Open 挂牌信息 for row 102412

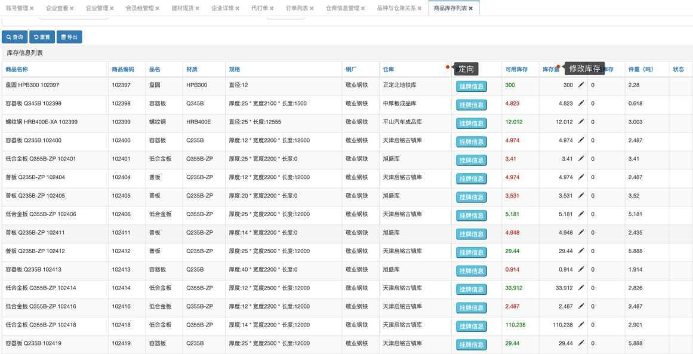[472, 253]
